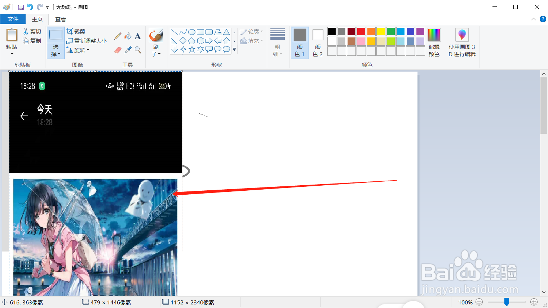The height and width of the screenshot is (308, 548).
Task: Click Edit colors (编辑颜色) button
Action: pyautogui.click(x=434, y=42)
